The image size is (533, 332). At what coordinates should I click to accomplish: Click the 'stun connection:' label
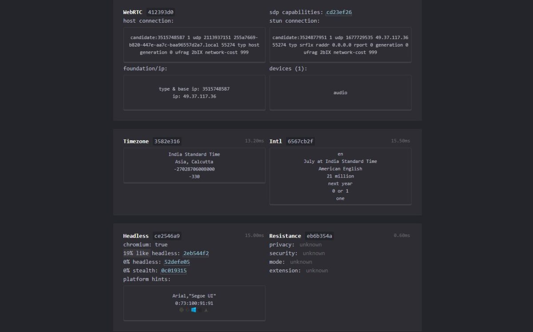tap(294, 21)
